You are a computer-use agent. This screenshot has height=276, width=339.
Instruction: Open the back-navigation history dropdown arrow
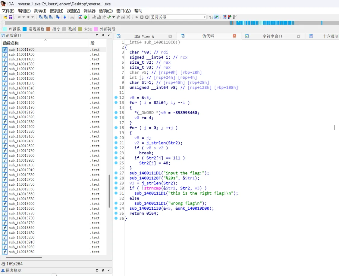click(23, 17)
